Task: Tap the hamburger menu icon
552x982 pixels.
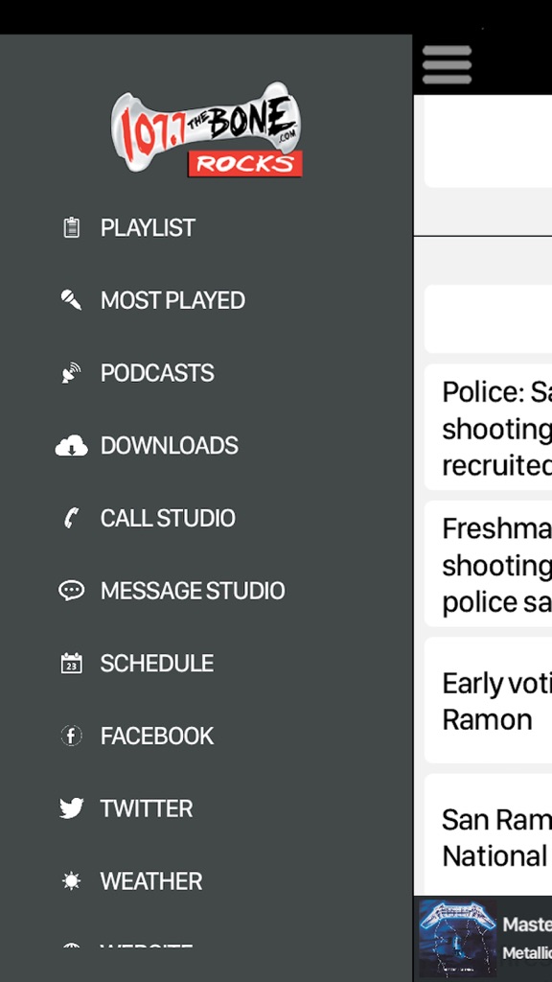Action: coord(447,64)
